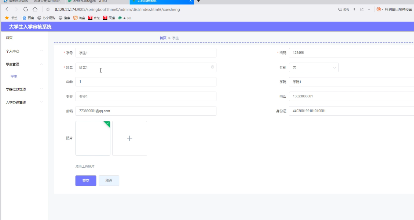Go to browser home page icon

click(x=35, y=9)
